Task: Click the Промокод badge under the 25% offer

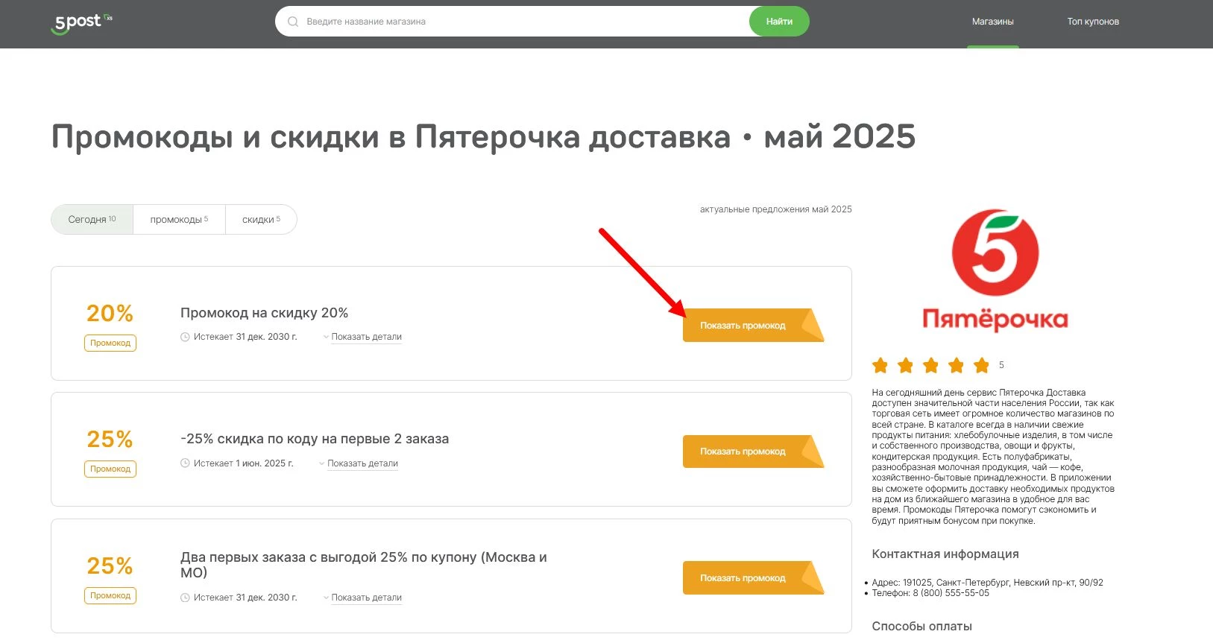Action: pos(110,469)
